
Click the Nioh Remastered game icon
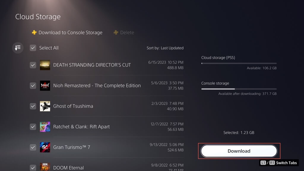coord(45,85)
